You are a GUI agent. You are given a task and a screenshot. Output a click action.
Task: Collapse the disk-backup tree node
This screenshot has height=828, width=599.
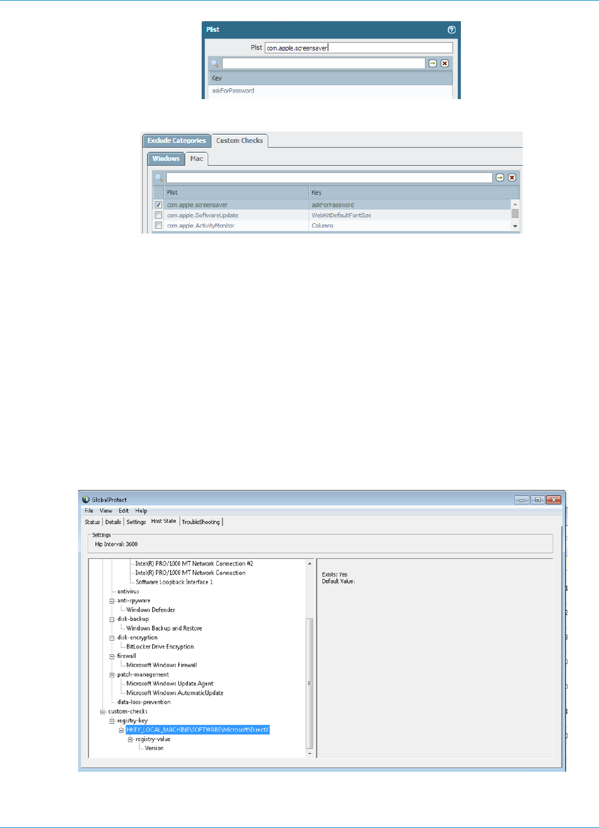(x=112, y=619)
